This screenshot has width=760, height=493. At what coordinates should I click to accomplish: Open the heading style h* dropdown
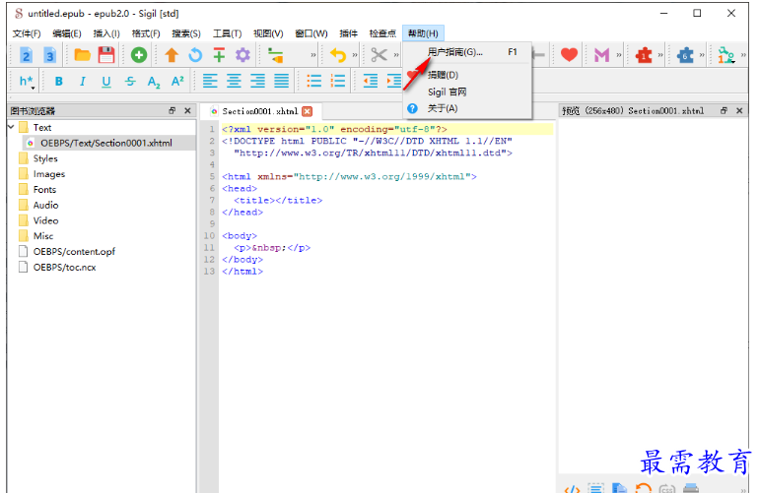click(27, 82)
